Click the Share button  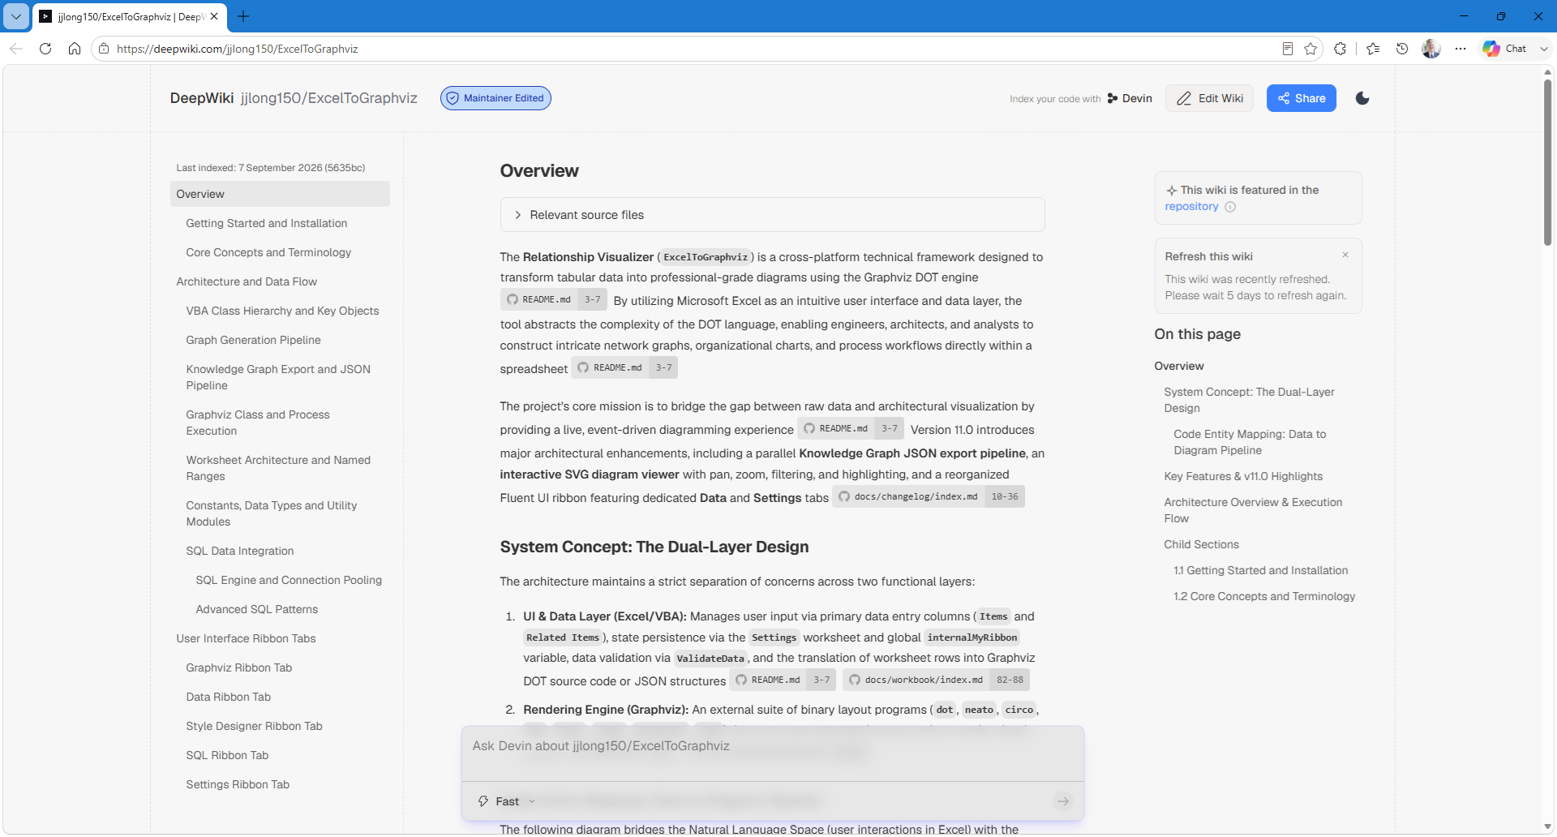click(x=1302, y=98)
